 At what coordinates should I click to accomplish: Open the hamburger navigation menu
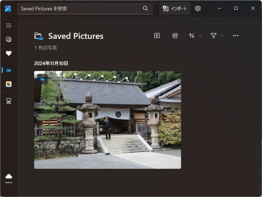pyautogui.click(x=9, y=25)
